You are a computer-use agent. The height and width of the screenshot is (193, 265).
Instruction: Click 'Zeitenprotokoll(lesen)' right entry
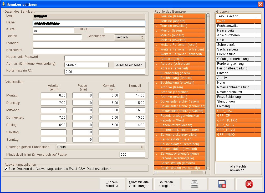[x=180, y=125]
